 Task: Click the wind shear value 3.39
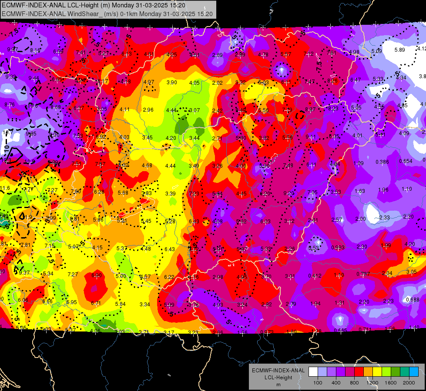[170, 193]
